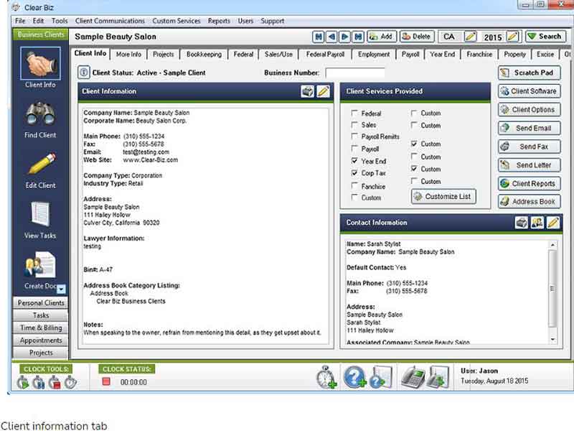Open the Create Doc icon
This screenshot has width=574, height=431.
point(40,264)
